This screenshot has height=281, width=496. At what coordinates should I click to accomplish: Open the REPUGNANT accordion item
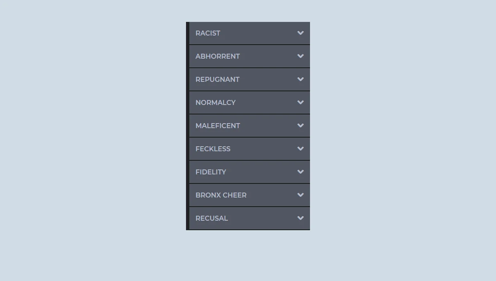217,79
